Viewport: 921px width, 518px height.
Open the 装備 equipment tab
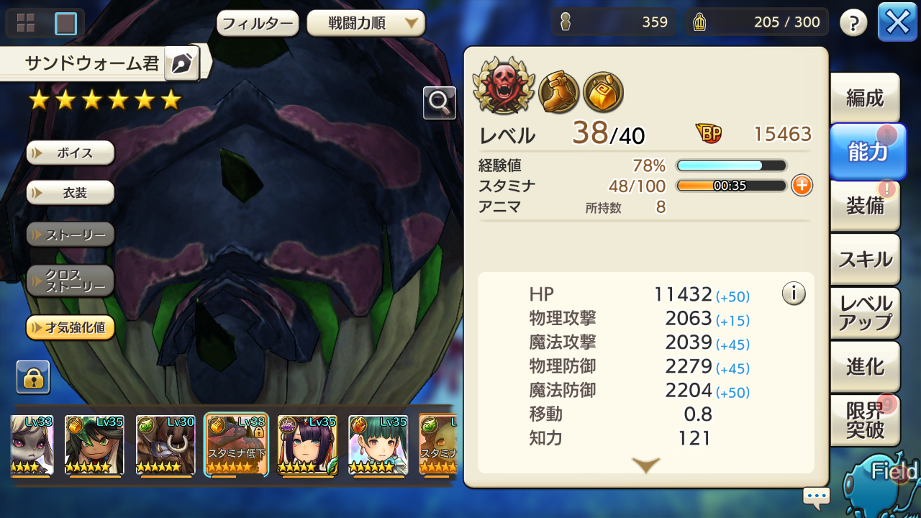pos(864,206)
